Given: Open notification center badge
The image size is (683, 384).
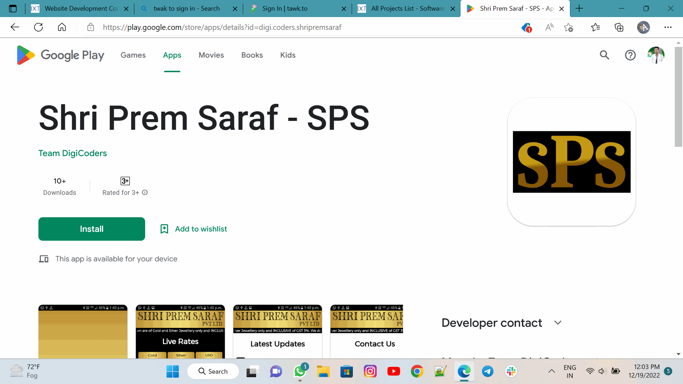Looking at the screenshot, I should [668, 371].
